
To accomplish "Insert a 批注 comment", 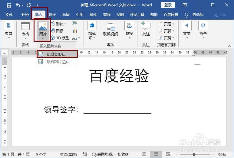I will (x=146, y=29).
